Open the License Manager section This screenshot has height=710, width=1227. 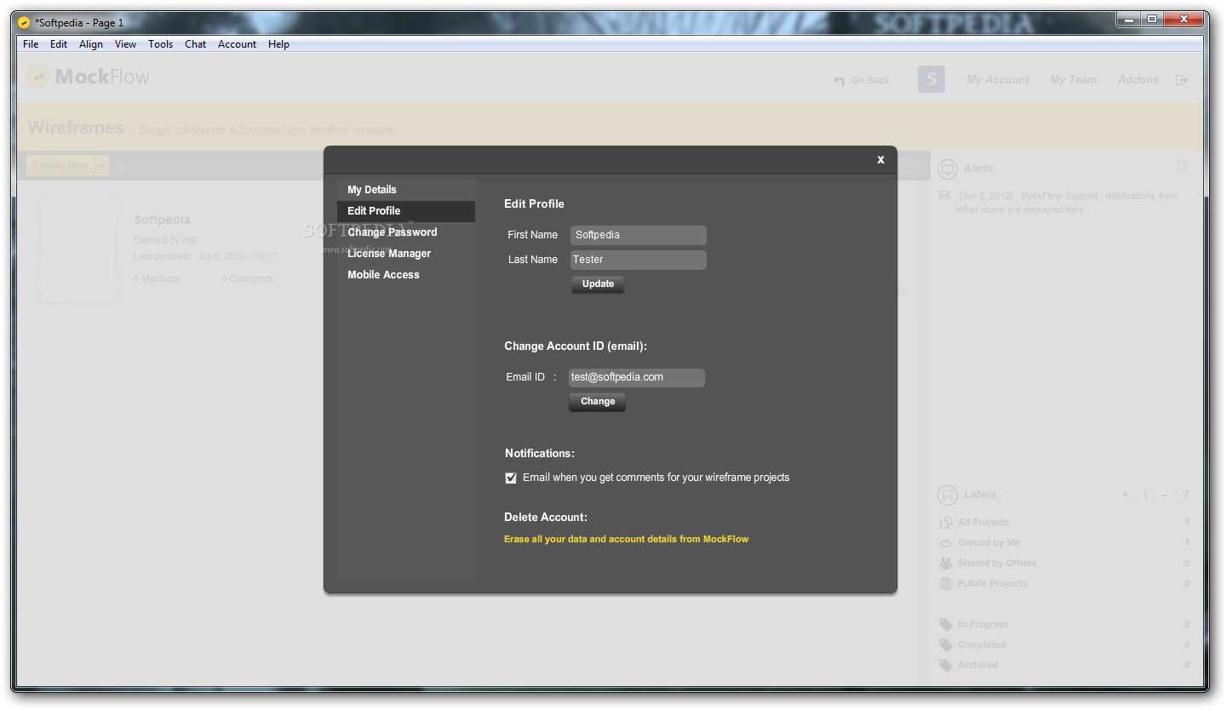(406, 254)
